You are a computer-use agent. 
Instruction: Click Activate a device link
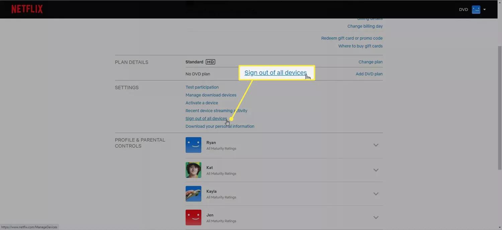(202, 103)
